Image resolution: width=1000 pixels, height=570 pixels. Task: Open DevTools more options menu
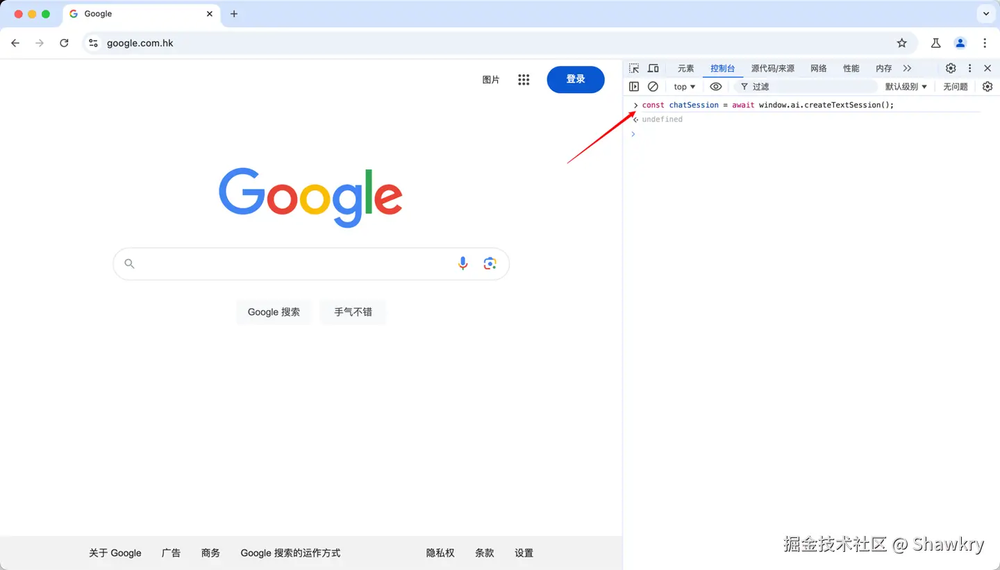[x=970, y=68]
